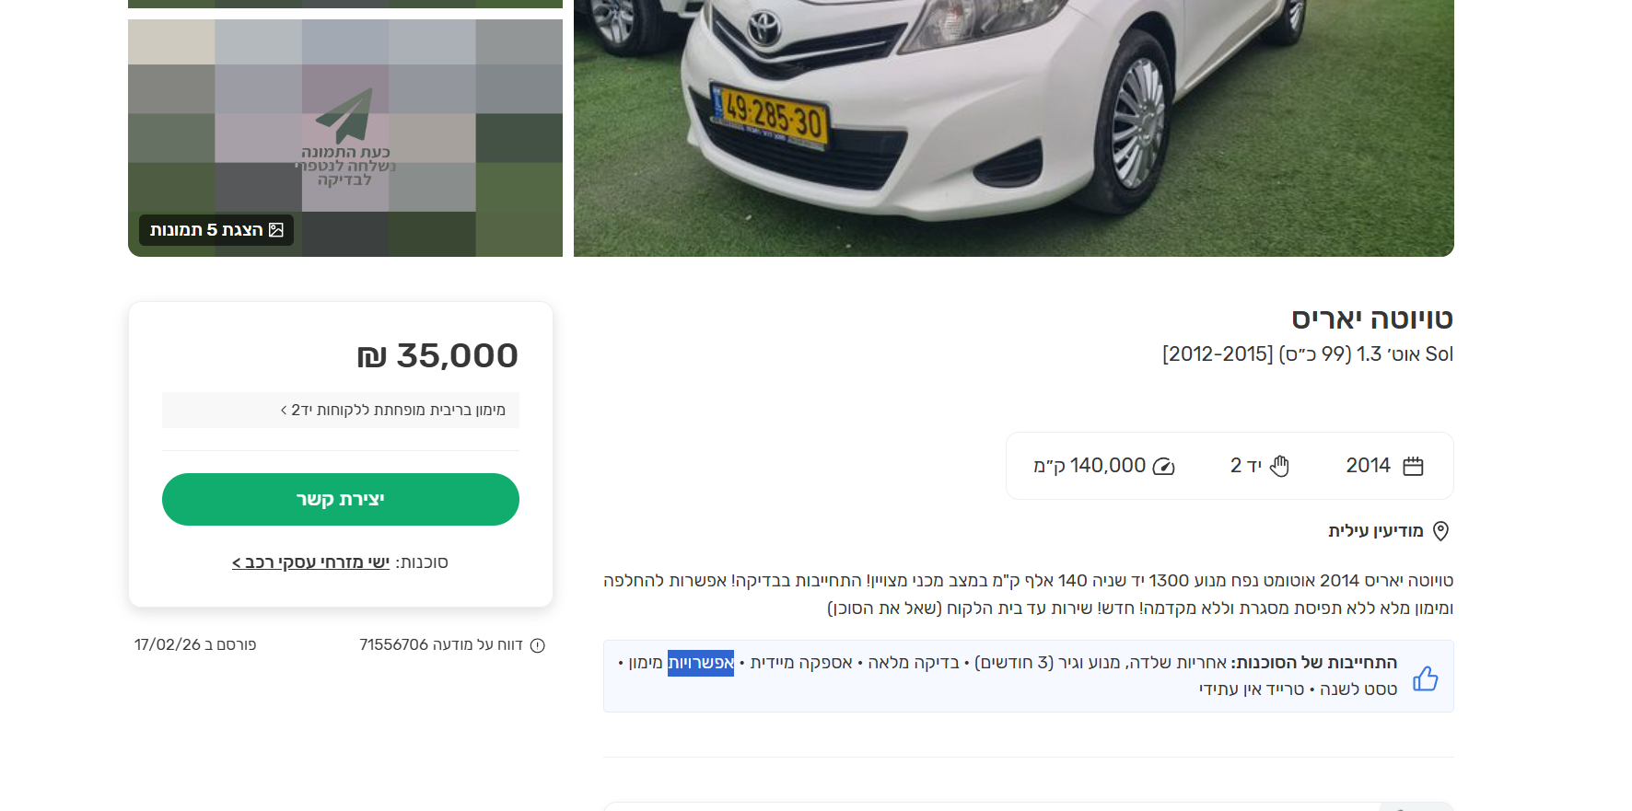The height and width of the screenshot is (811, 1632).
Task: Open the ישי מזרחי עסקי רכב agency link
Action: [x=311, y=562]
